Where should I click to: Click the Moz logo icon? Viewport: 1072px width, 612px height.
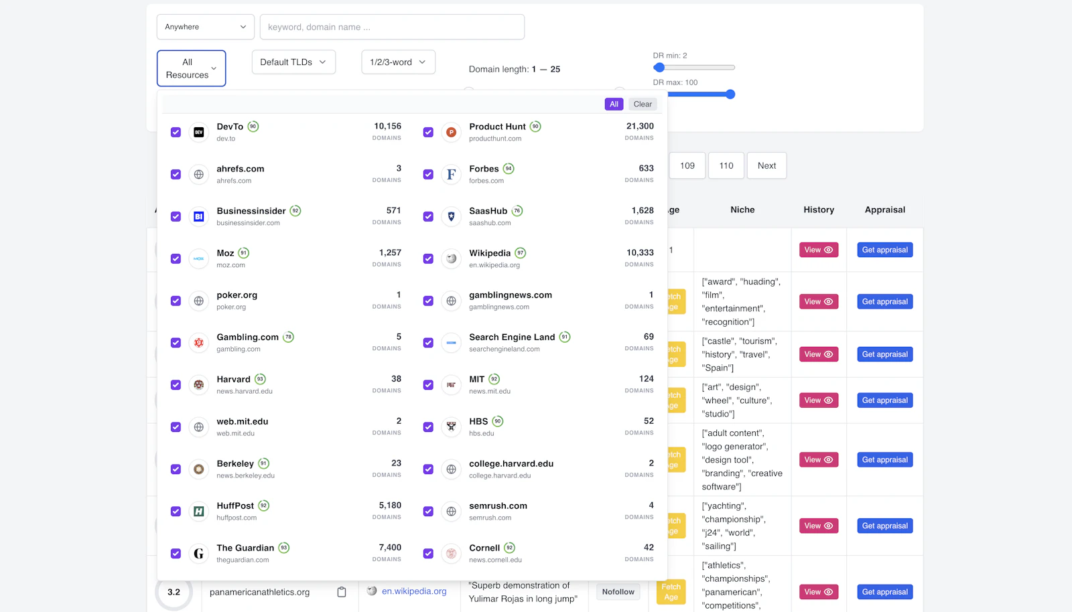pos(199,259)
